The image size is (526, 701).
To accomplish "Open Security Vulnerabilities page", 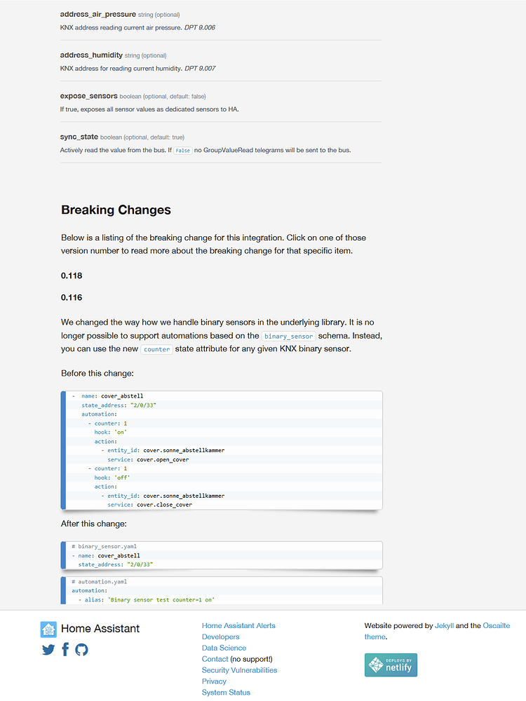I will coord(240,669).
